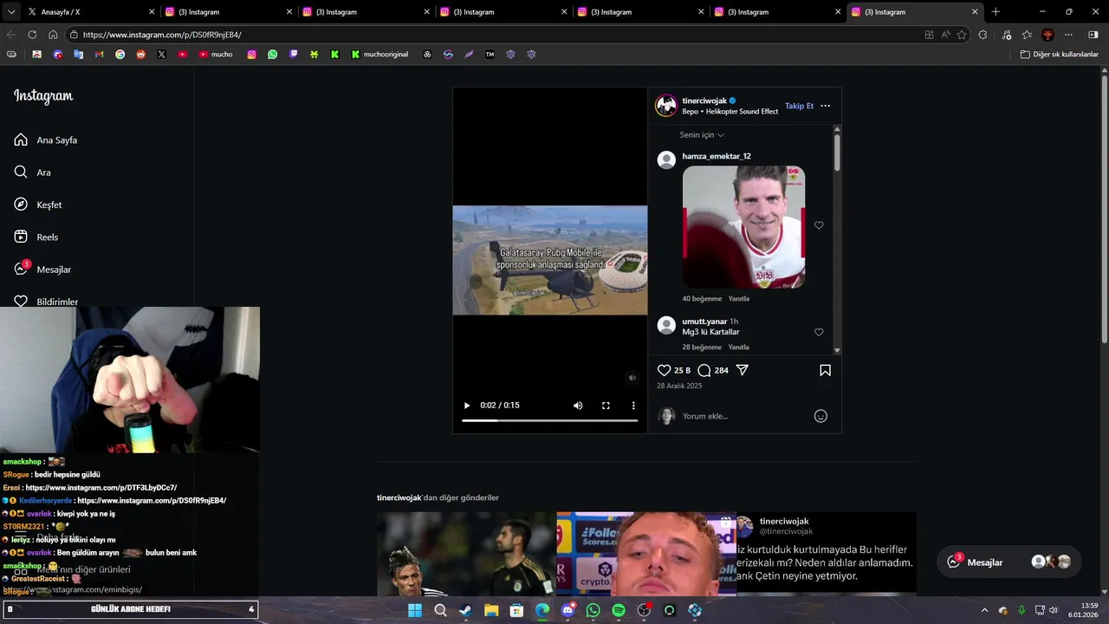Open 'Bepo • Helikopter Sound Effect' audio link
The image size is (1109, 624).
(730, 112)
